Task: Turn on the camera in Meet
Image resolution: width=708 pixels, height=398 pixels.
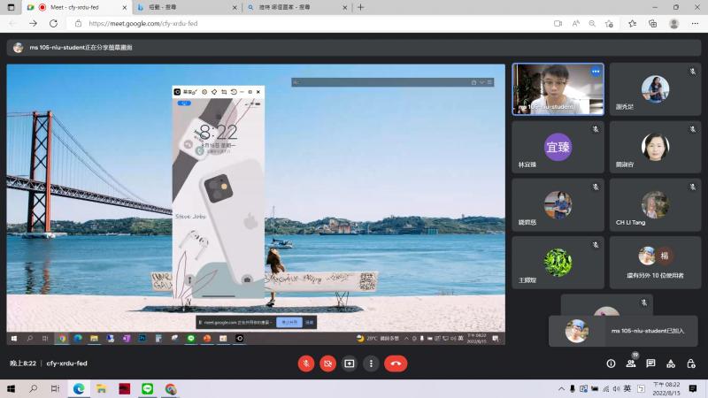Action: tap(327, 364)
